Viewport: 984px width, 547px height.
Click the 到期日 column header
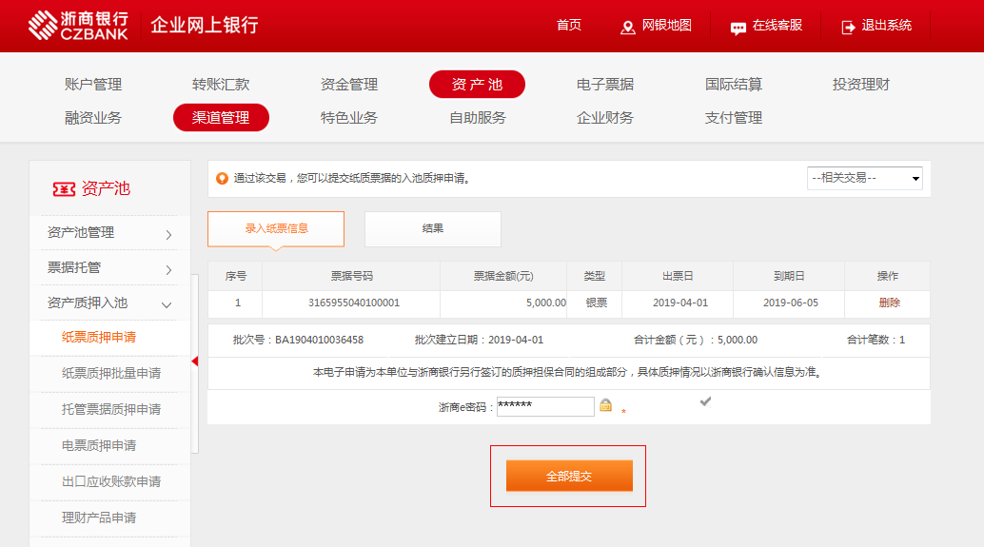(789, 276)
